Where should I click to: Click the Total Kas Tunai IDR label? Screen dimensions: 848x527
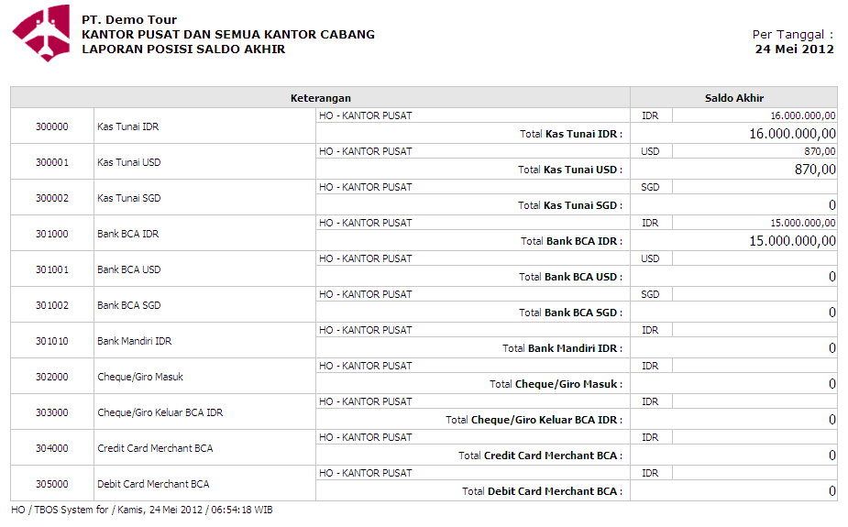point(571,134)
